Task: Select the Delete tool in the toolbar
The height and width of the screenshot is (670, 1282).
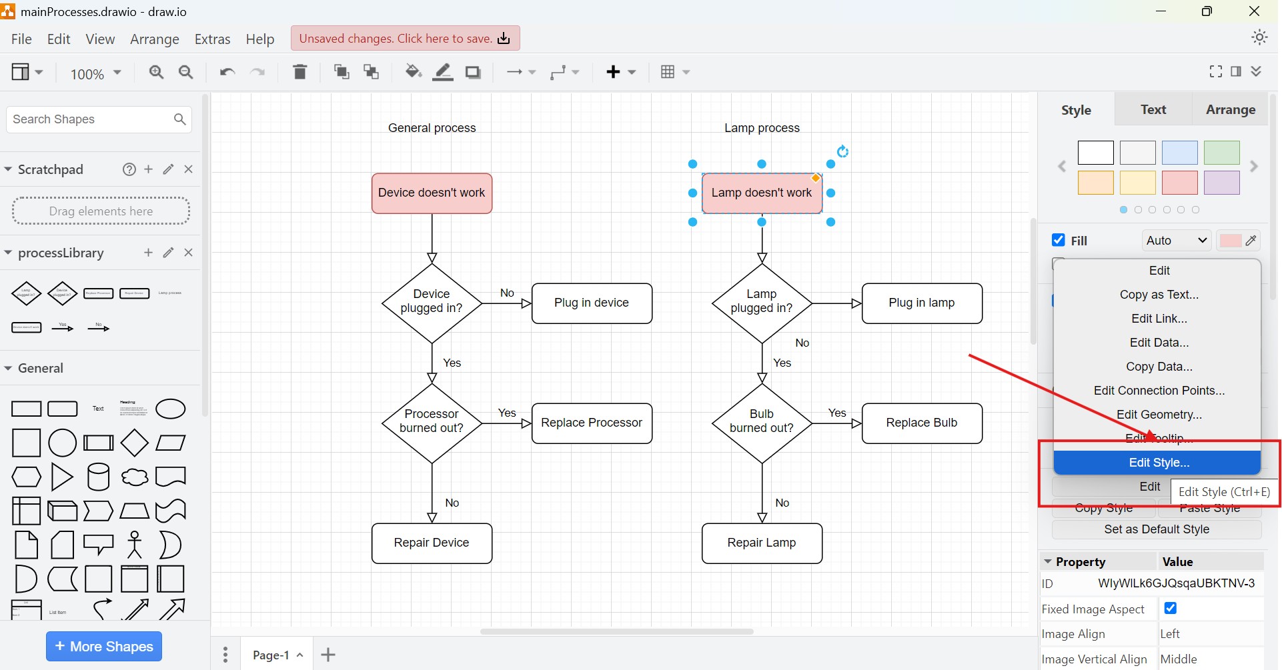Action: pos(299,72)
